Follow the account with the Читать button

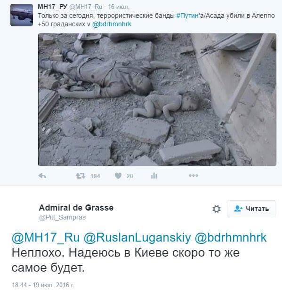pyautogui.click(x=251, y=209)
